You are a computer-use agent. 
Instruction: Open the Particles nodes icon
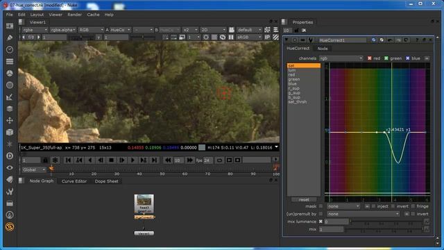click(10, 144)
